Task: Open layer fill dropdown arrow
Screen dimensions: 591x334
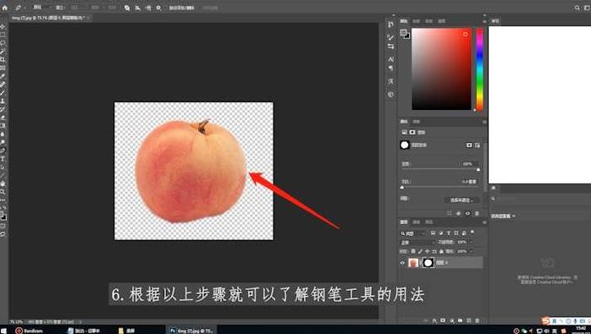Action: point(471,251)
